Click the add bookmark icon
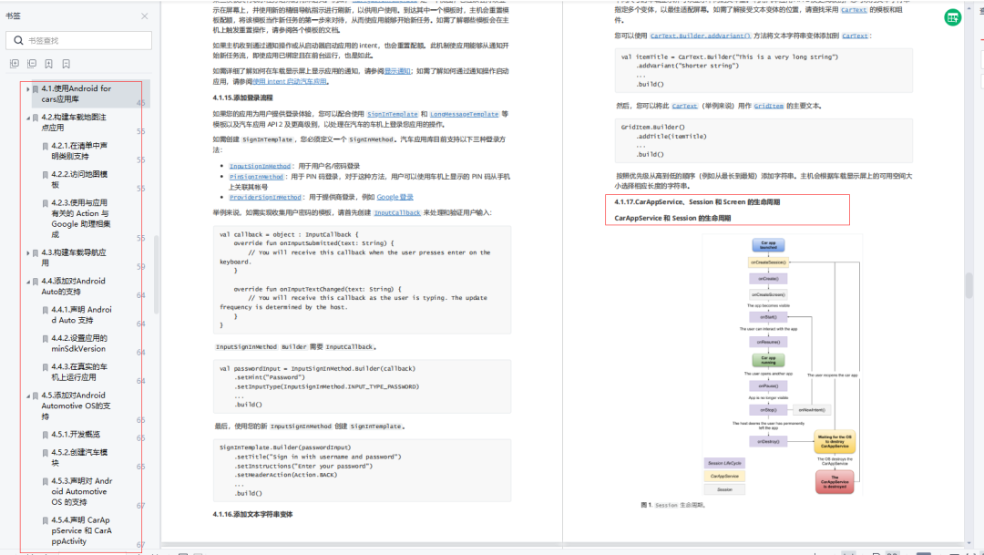This screenshot has height=555, width=984. click(x=48, y=64)
